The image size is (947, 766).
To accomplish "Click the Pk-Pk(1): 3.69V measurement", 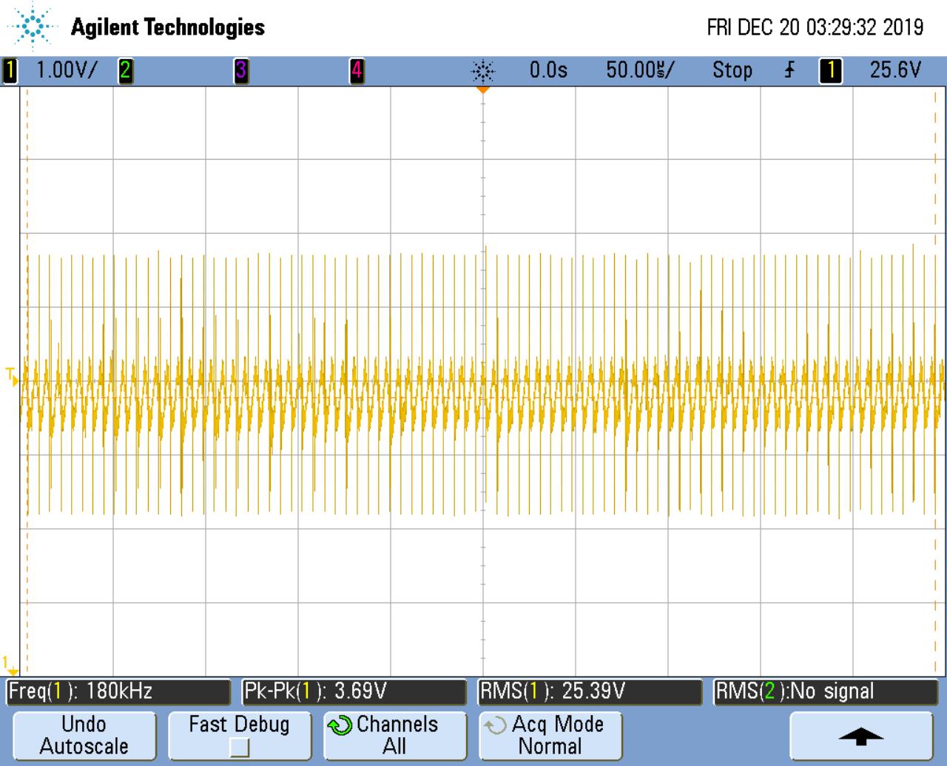I will point(354,692).
